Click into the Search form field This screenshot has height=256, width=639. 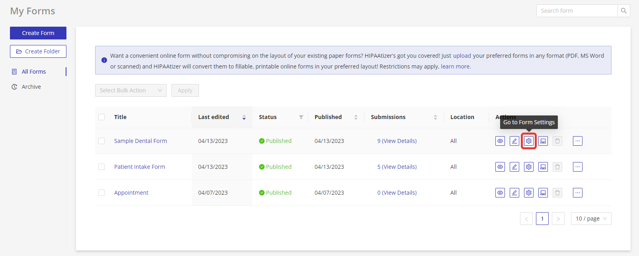577,11
